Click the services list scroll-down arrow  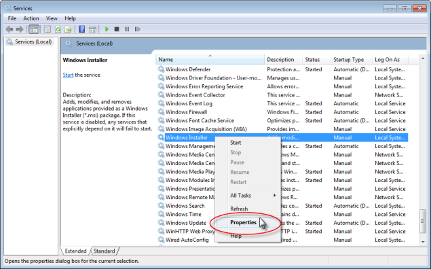click(x=423, y=242)
